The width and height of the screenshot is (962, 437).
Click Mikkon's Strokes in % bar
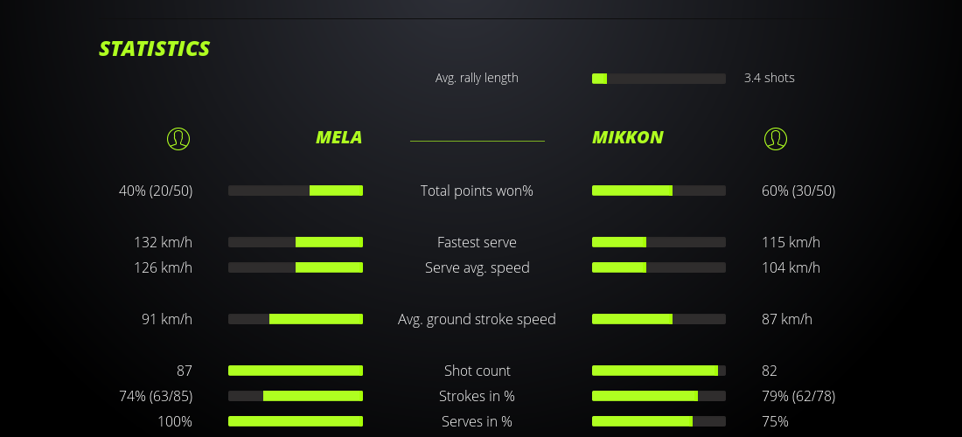click(x=659, y=396)
